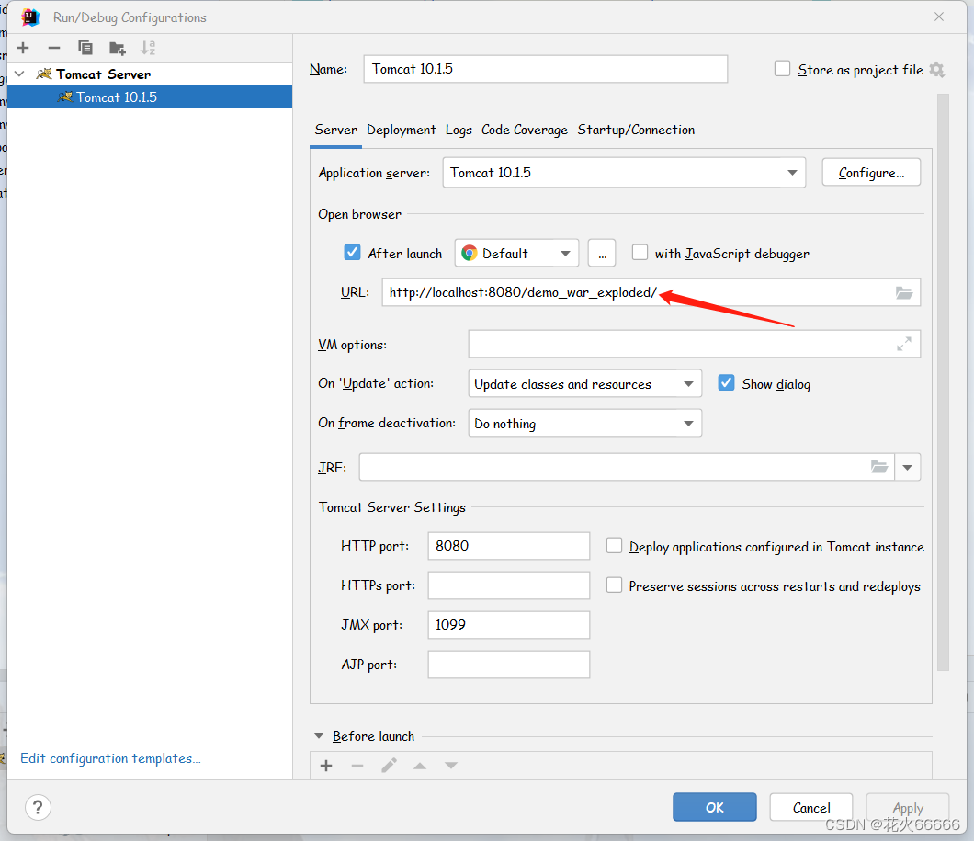This screenshot has width=974, height=841.
Task: Enable Deploy applications configured in Tomcat instance
Action: [x=615, y=545]
